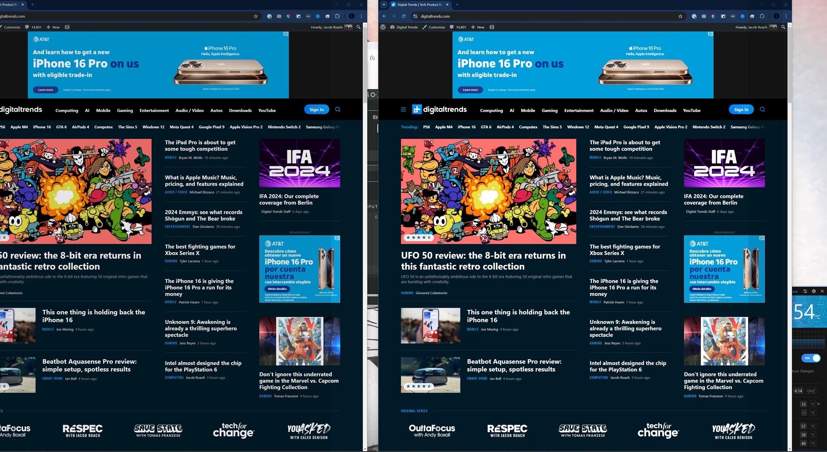
Task: Click the hamburger menu icon right browser
Action: pos(403,109)
